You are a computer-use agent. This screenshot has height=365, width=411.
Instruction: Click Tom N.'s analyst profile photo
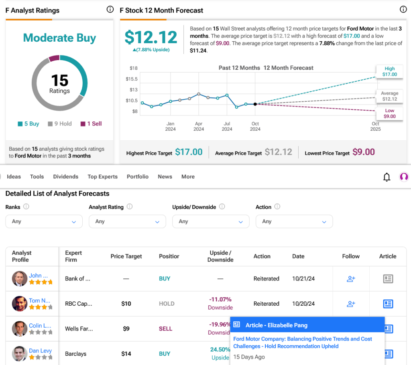coord(19,304)
